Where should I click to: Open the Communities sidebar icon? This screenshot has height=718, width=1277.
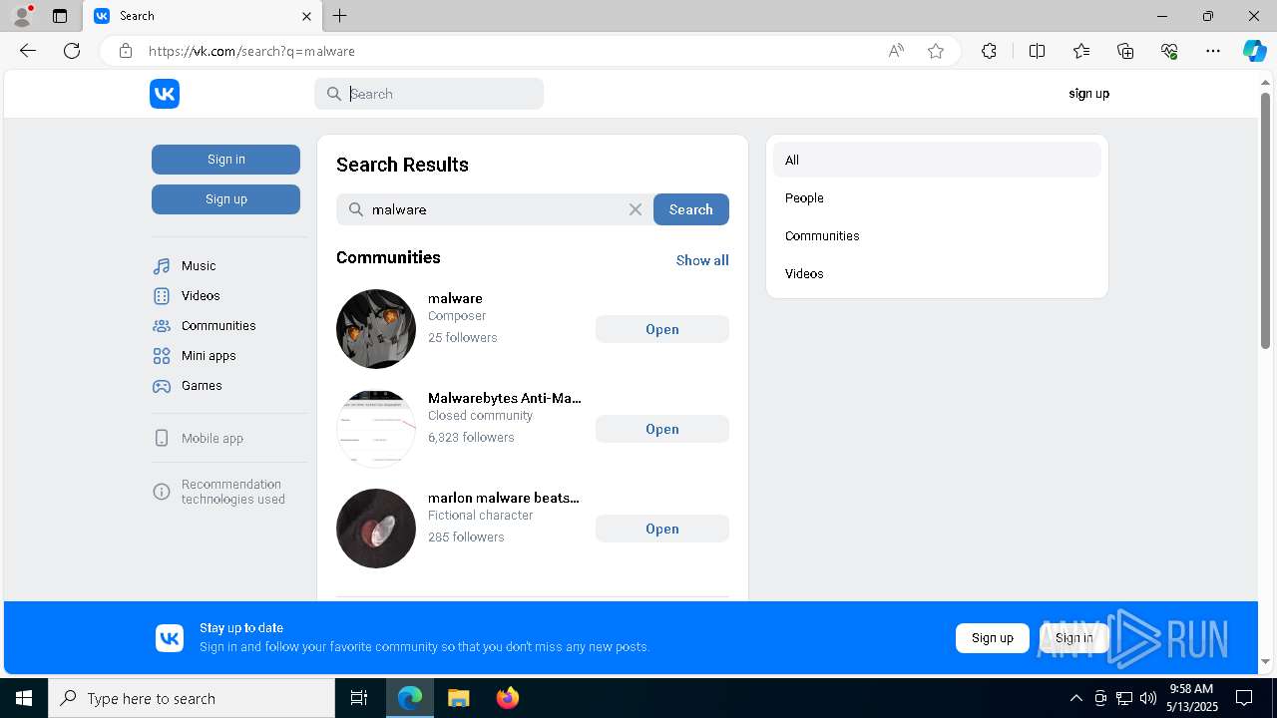(x=162, y=326)
